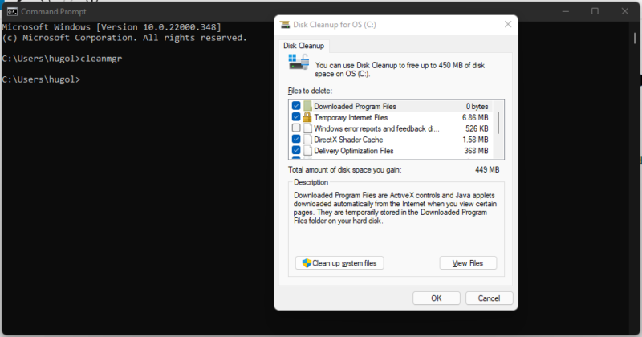Minimize the Command Prompt window
Image resolution: width=642 pixels, height=337 pixels.
pyautogui.click(x=566, y=11)
